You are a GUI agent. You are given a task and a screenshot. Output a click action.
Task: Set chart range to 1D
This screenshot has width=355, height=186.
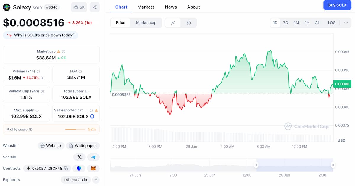(x=275, y=23)
